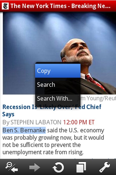Image resolution: width=116 pixels, height=175 pixels.
Task: Choose Search With... menu option
Action: [x=58, y=99]
